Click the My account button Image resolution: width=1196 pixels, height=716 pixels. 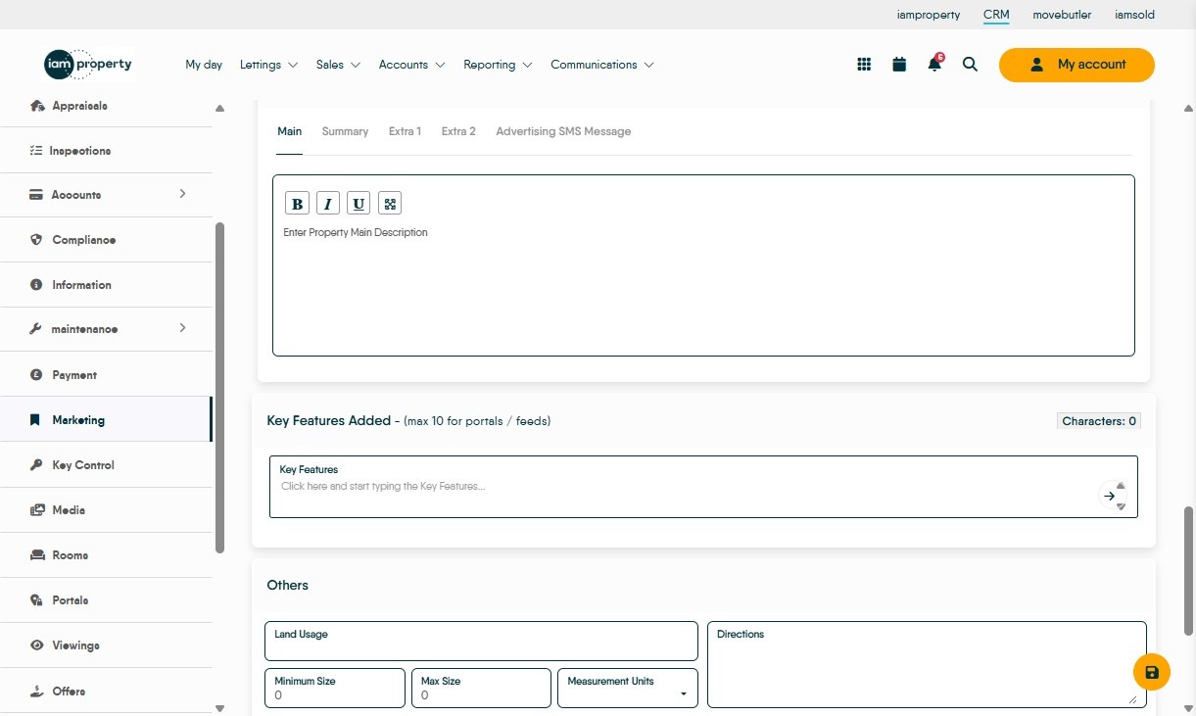tap(1076, 65)
